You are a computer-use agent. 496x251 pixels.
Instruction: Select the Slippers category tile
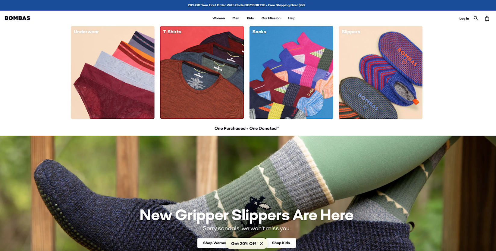pyautogui.click(x=381, y=72)
